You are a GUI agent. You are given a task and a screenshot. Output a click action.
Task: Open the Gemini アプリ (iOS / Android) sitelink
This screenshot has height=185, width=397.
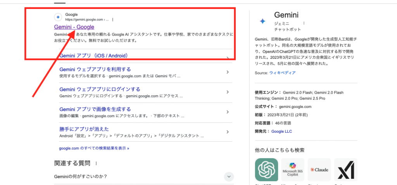point(93,56)
